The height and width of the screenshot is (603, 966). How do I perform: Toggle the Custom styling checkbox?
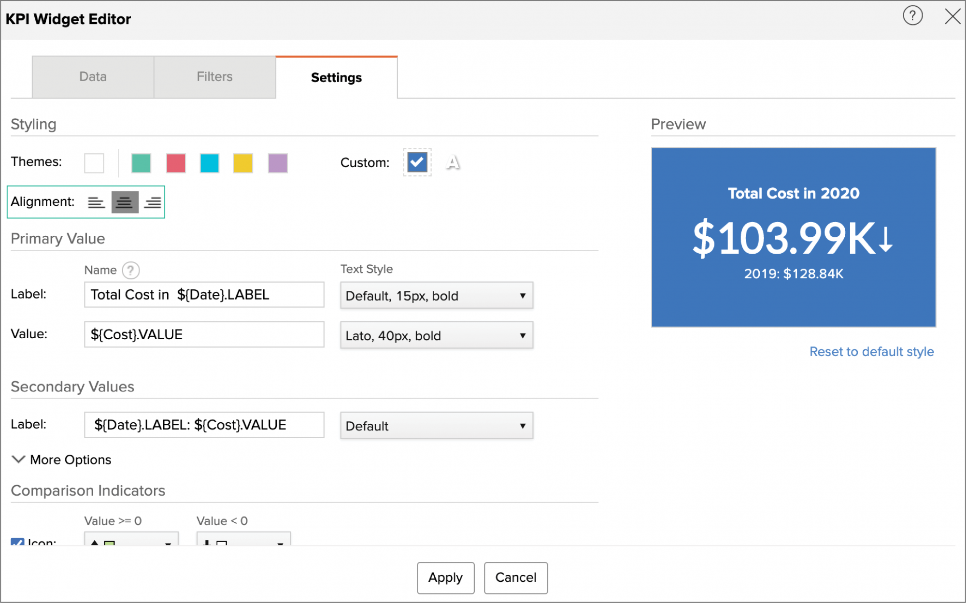click(x=417, y=163)
